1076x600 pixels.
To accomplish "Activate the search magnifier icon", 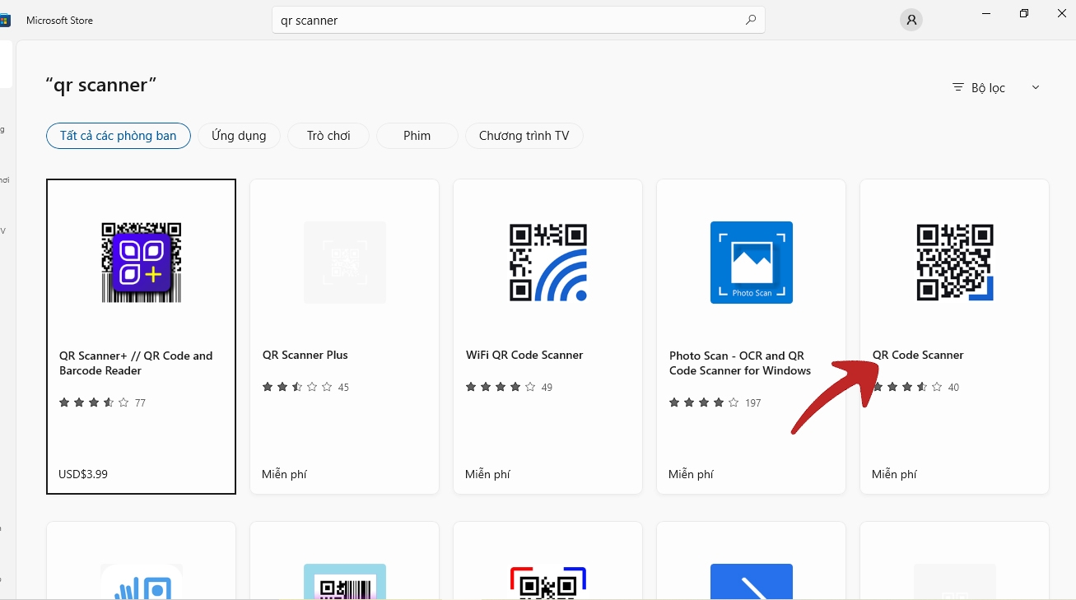I will tap(750, 19).
